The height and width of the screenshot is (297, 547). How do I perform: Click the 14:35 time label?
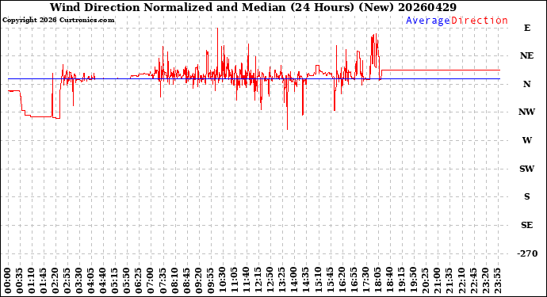click(x=305, y=281)
